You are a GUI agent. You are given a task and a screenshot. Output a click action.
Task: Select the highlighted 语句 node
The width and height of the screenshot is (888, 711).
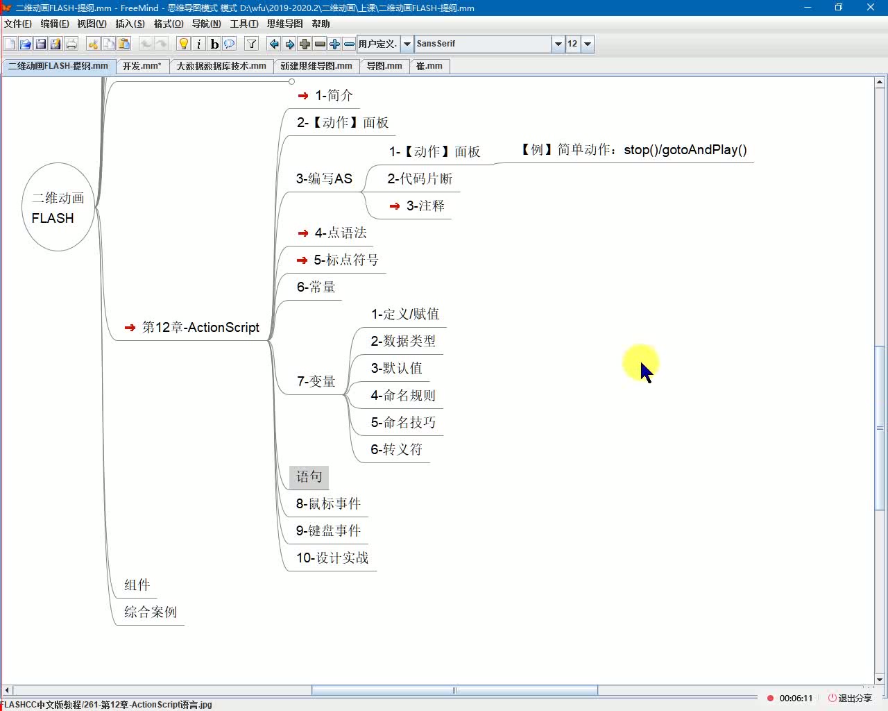point(309,476)
